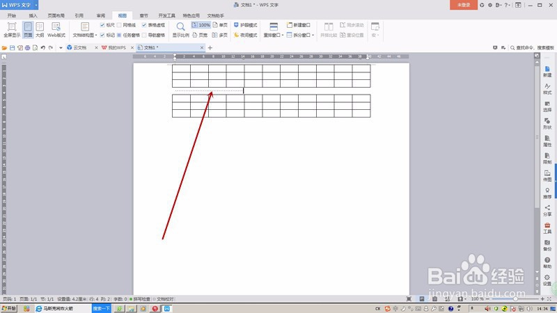This screenshot has height=313, width=557.
Task: Open the Tools (工具) sidebar panel
Action: click(x=547, y=228)
